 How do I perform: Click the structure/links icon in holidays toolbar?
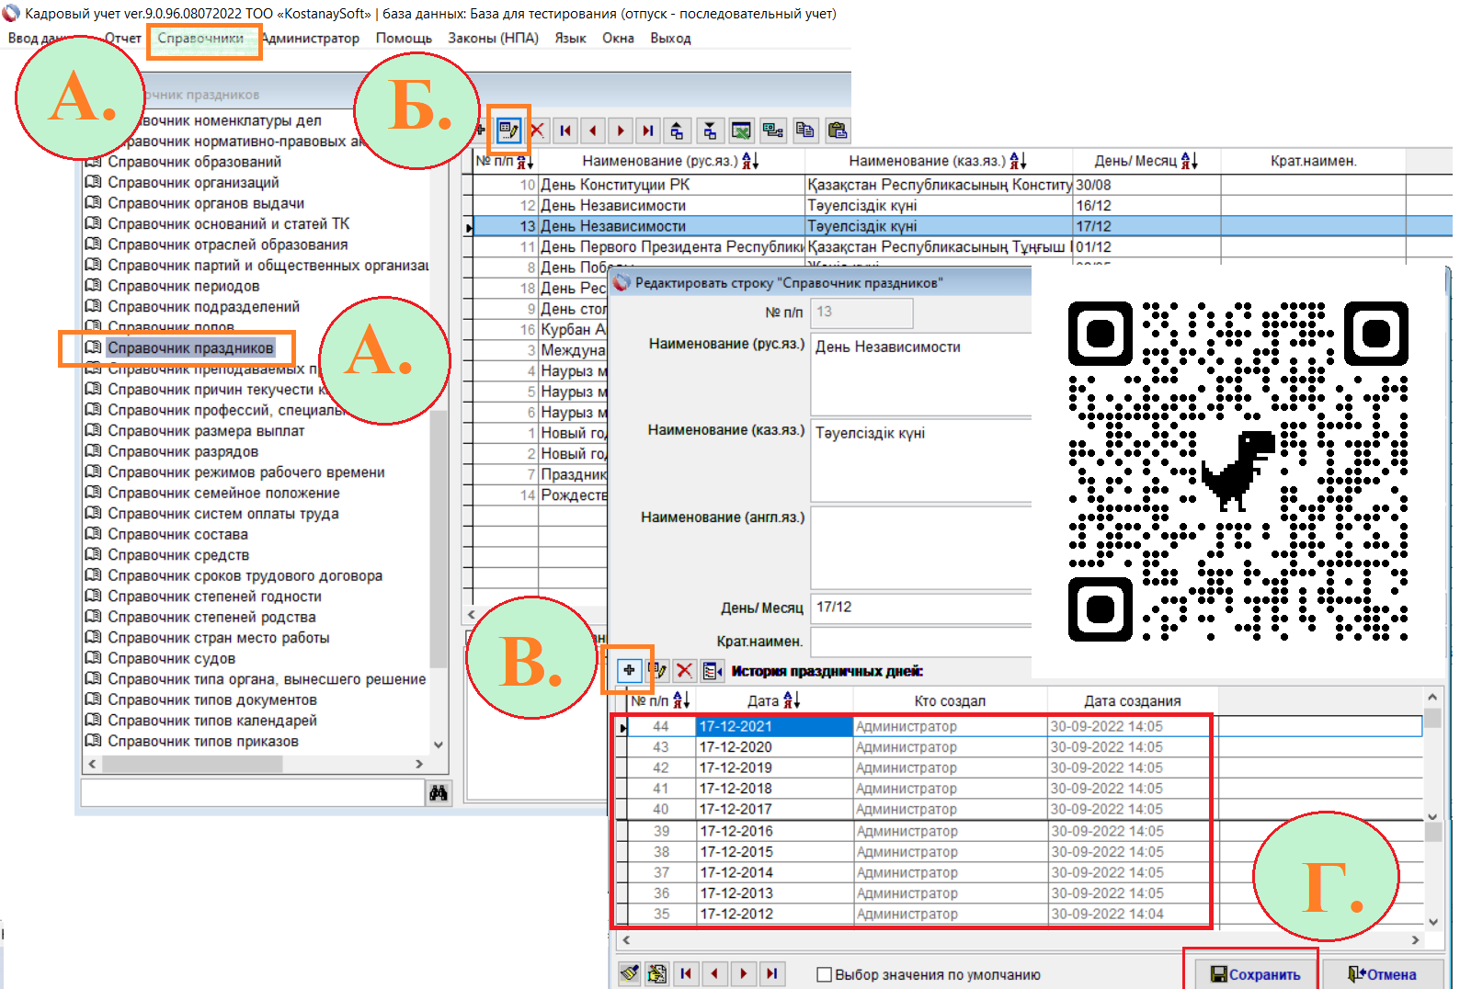click(773, 131)
